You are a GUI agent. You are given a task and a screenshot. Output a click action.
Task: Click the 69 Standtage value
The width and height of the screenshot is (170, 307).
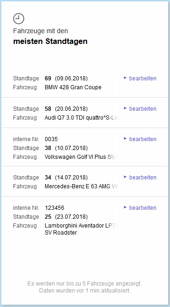(48, 79)
